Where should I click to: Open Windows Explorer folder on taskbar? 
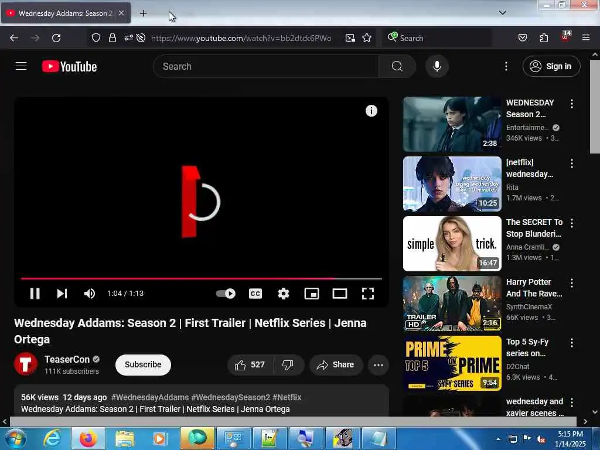124,438
